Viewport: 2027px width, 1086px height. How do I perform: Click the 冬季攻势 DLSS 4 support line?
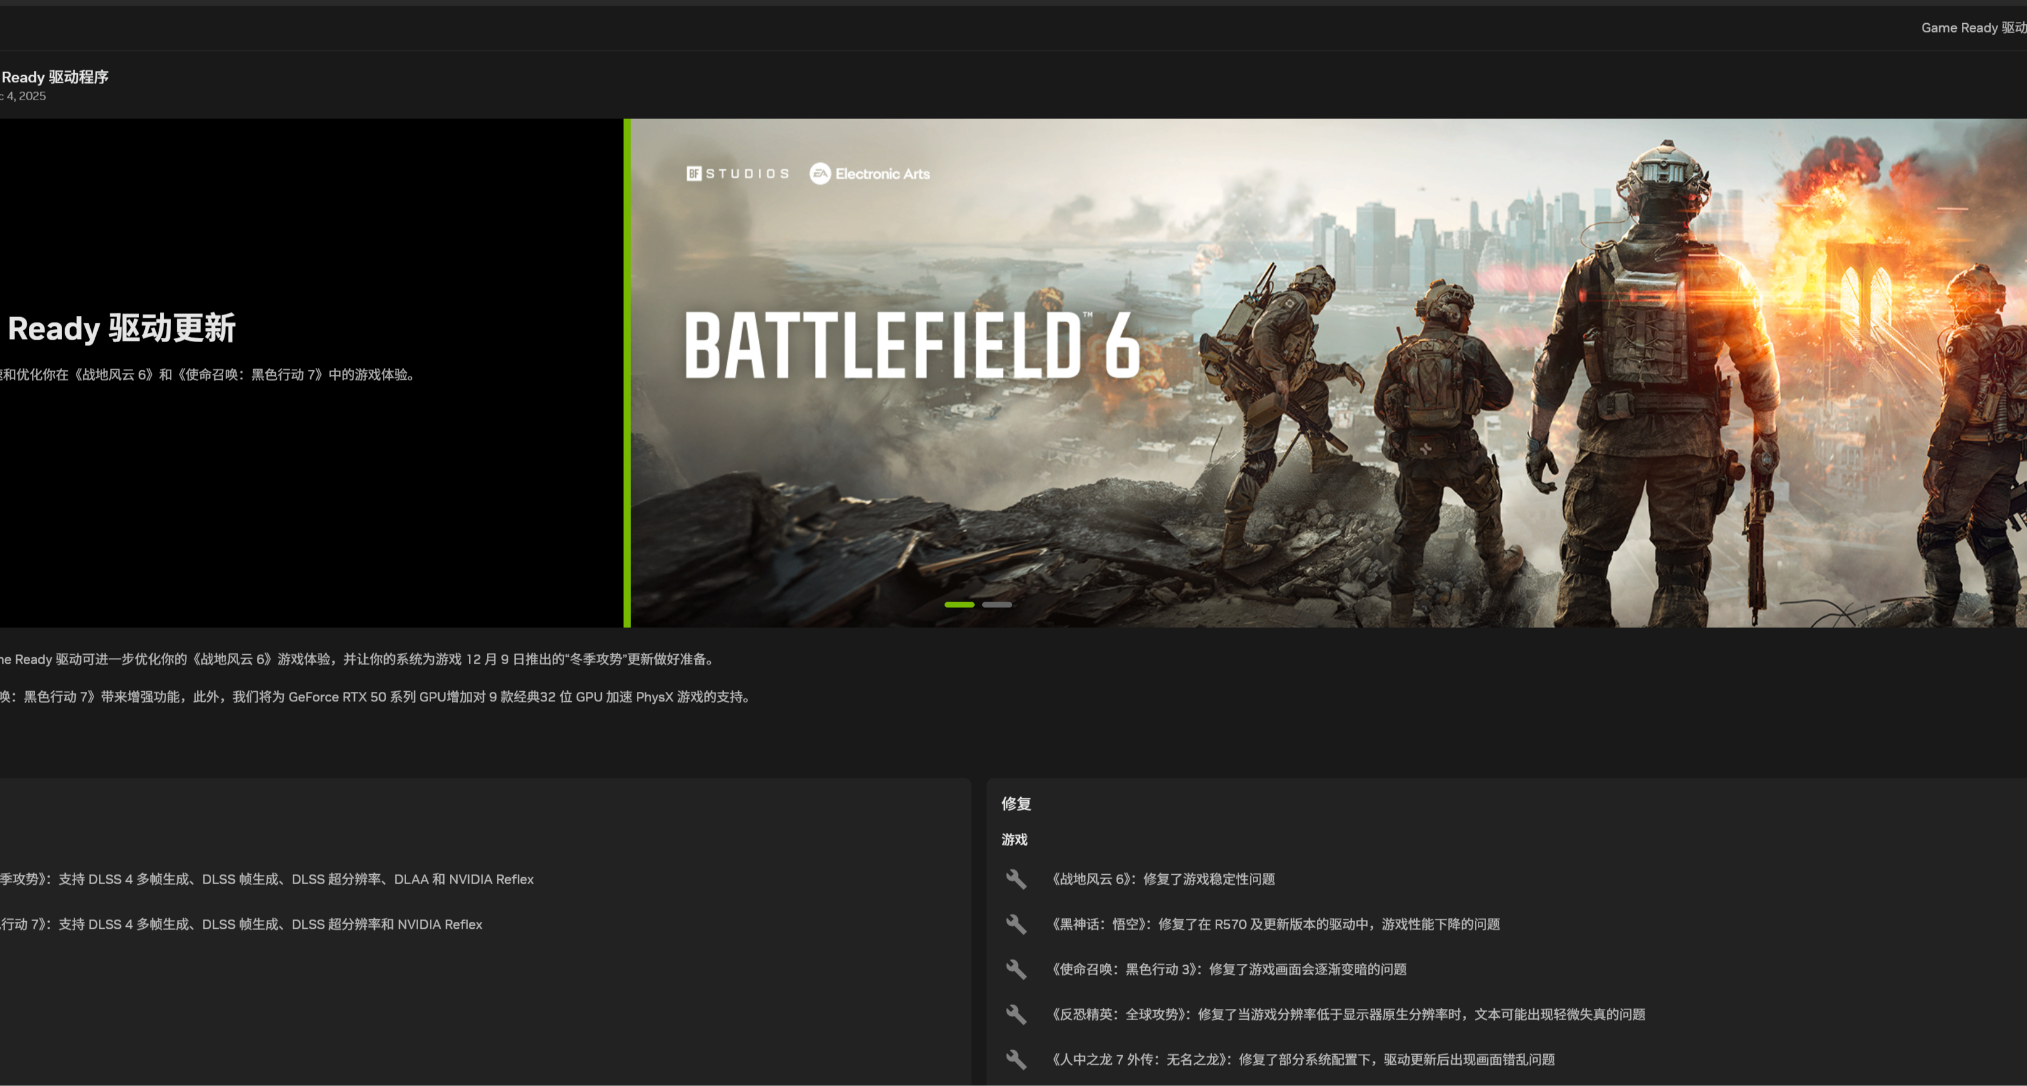pos(268,879)
